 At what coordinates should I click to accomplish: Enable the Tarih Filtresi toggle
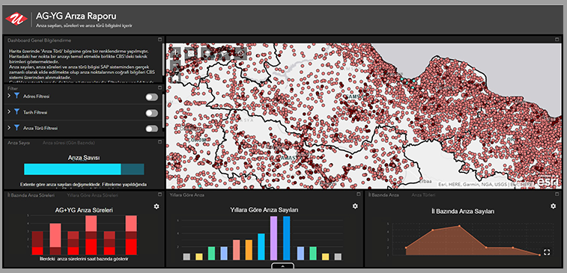coord(152,113)
